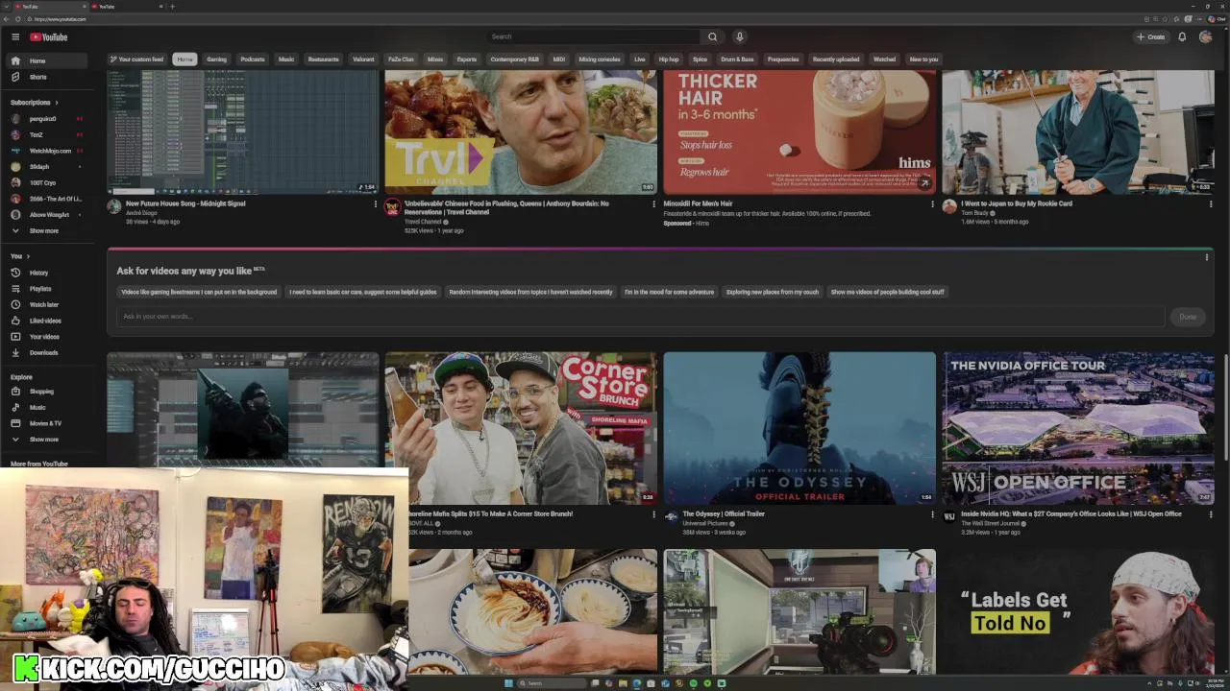Open options for Tom Brady video

coord(1211,203)
